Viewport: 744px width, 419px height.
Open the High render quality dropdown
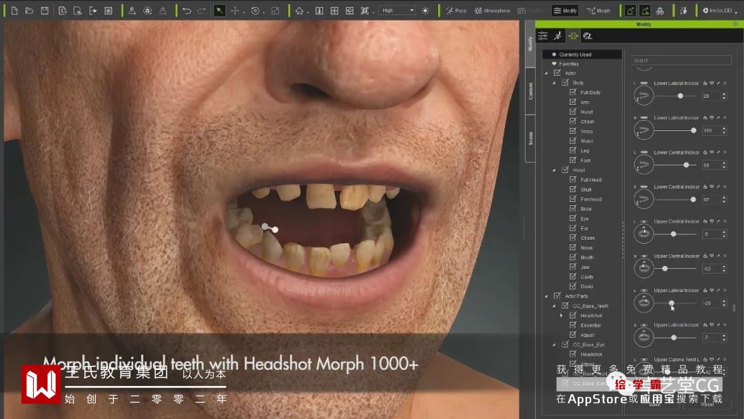click(397, 10)
